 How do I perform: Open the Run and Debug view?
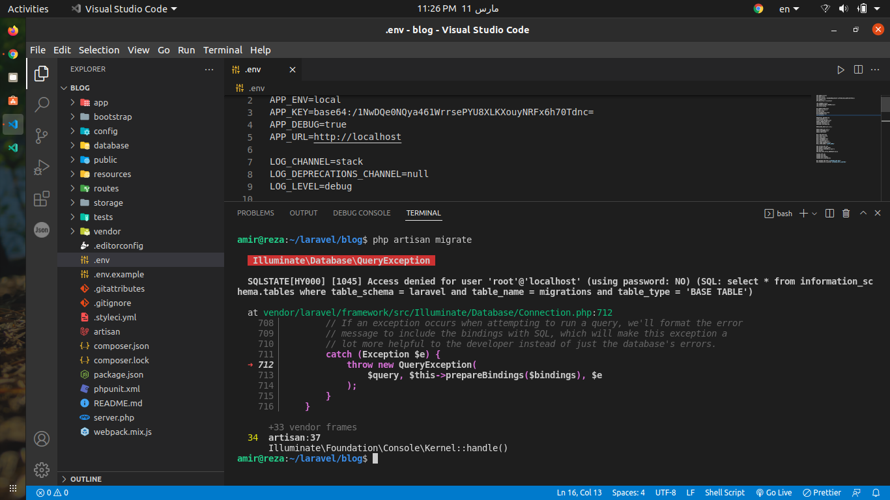pyautogui.click(x=42, y=167)
